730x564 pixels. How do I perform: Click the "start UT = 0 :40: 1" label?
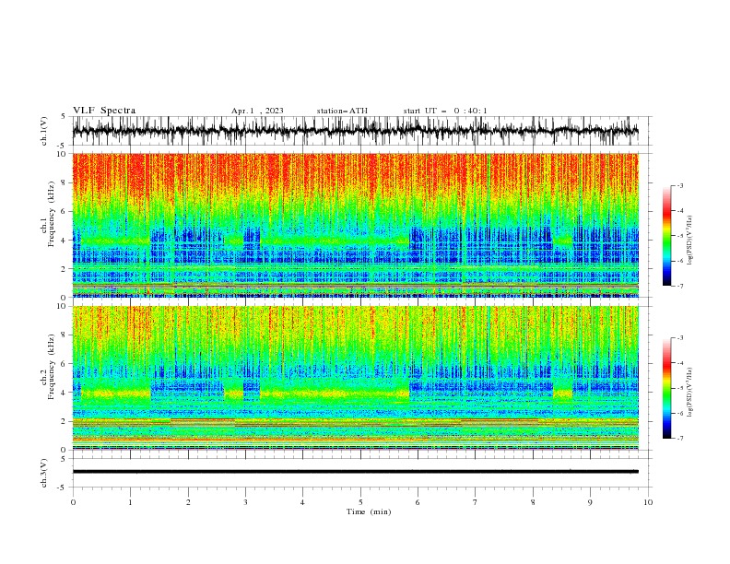coord(445,111)
